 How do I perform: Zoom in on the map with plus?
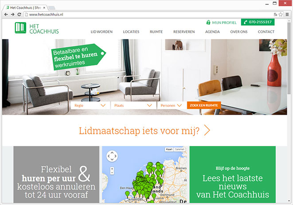(x=112, y=169)
